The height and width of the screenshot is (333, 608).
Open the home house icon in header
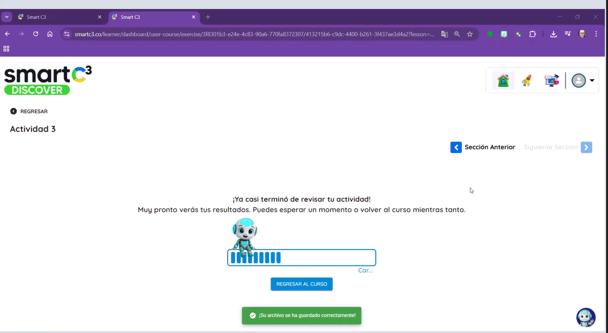[x=503, y=80]
